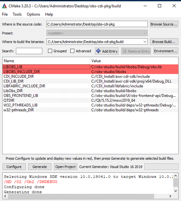Viewport: 181px width, 201px height.
Task: Open the Preset custom dropdown
Action: (x=97, y=33)
